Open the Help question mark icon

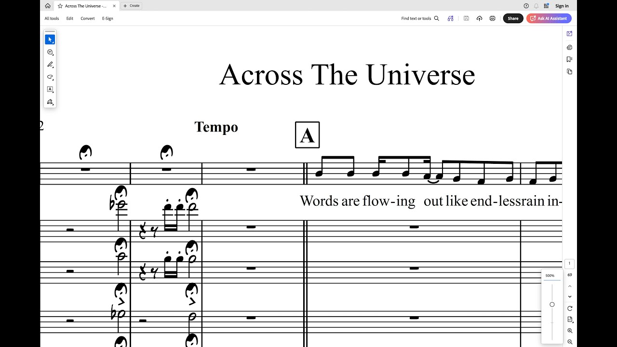(x=526, y=6)
